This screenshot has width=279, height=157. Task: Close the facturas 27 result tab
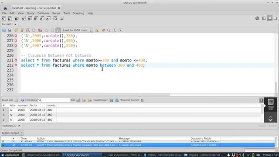click(19, 126)
